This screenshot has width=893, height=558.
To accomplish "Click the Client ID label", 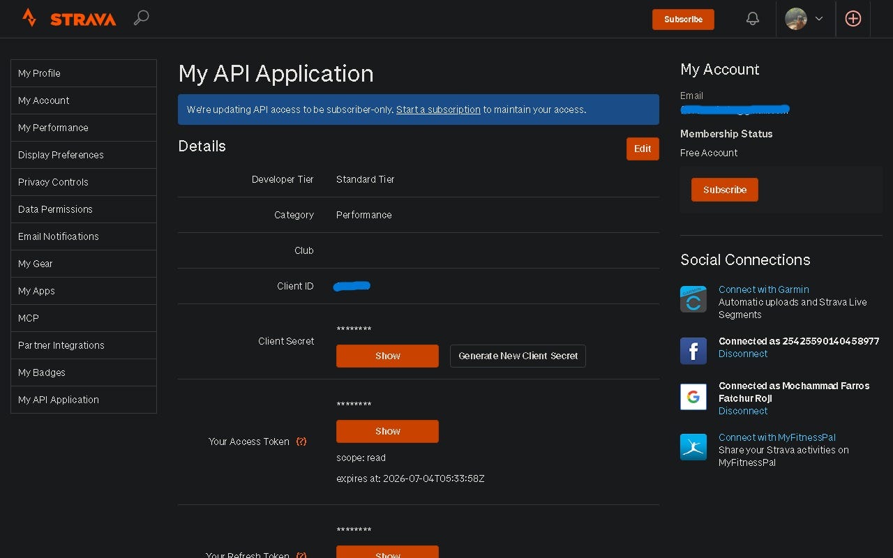I will point(295,286).
